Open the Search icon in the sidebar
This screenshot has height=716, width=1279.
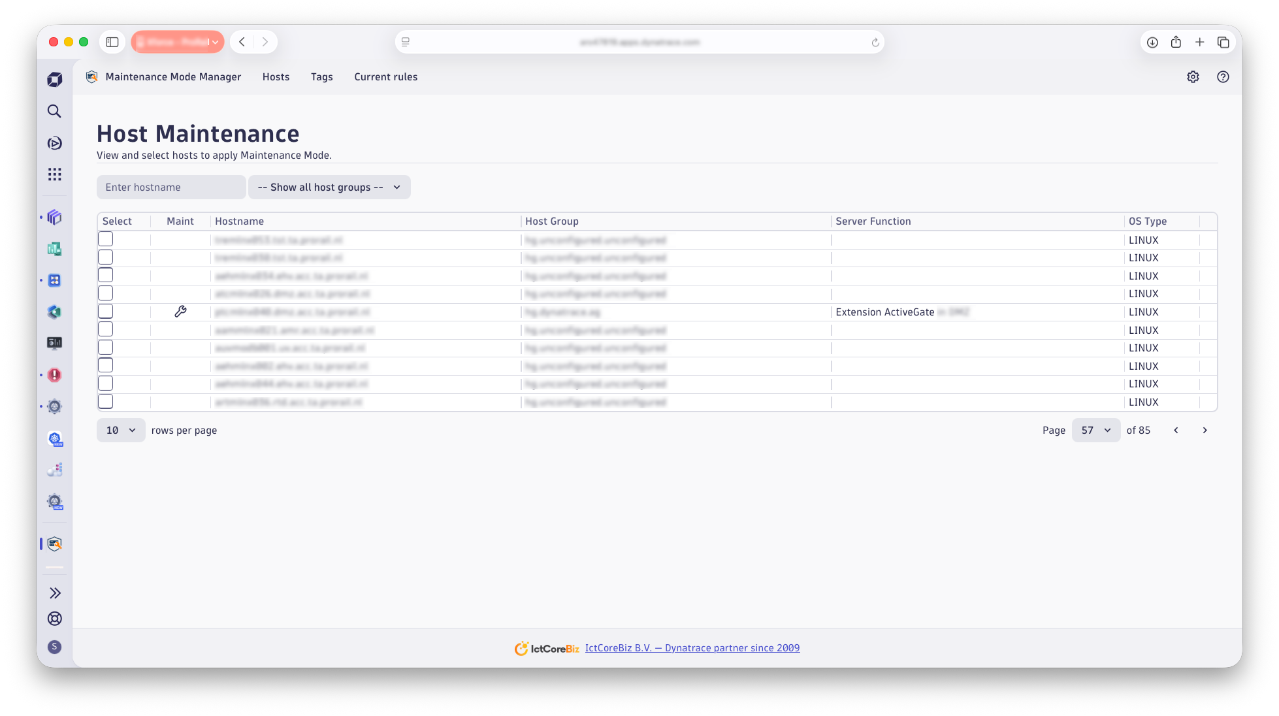pyautogui.click(x=54, y=111)
